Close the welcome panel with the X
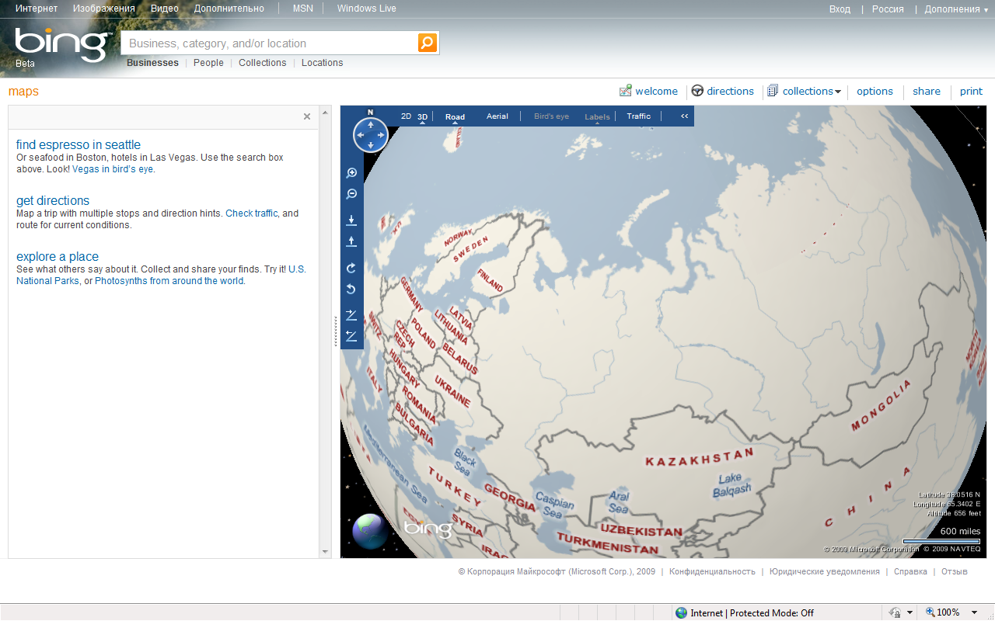Screen dimensions: 995x621 pyautogui.click(x=307, y=116)
